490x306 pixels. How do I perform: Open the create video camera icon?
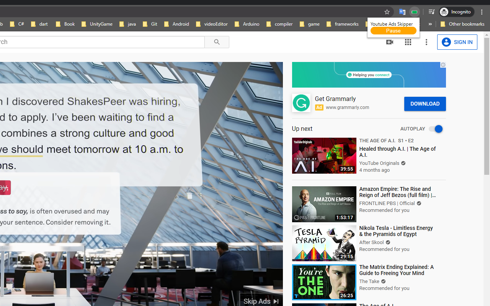pos(390,42)
